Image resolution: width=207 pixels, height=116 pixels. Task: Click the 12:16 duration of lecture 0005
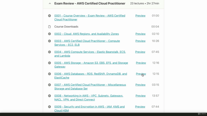[156, 63]
